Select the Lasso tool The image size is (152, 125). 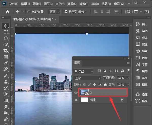pyautogui.click(x=6, y=38)
